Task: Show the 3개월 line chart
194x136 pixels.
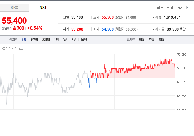Action: pyautogui.click(x=46, y=40)
